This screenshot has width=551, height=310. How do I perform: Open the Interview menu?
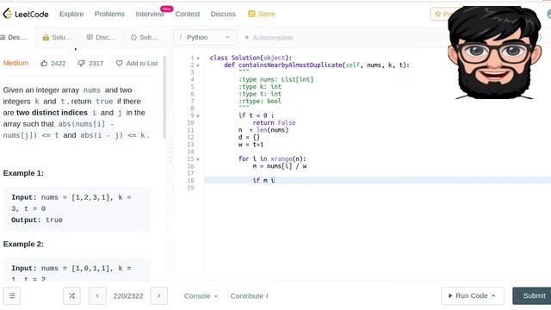(x=150, y=14)
